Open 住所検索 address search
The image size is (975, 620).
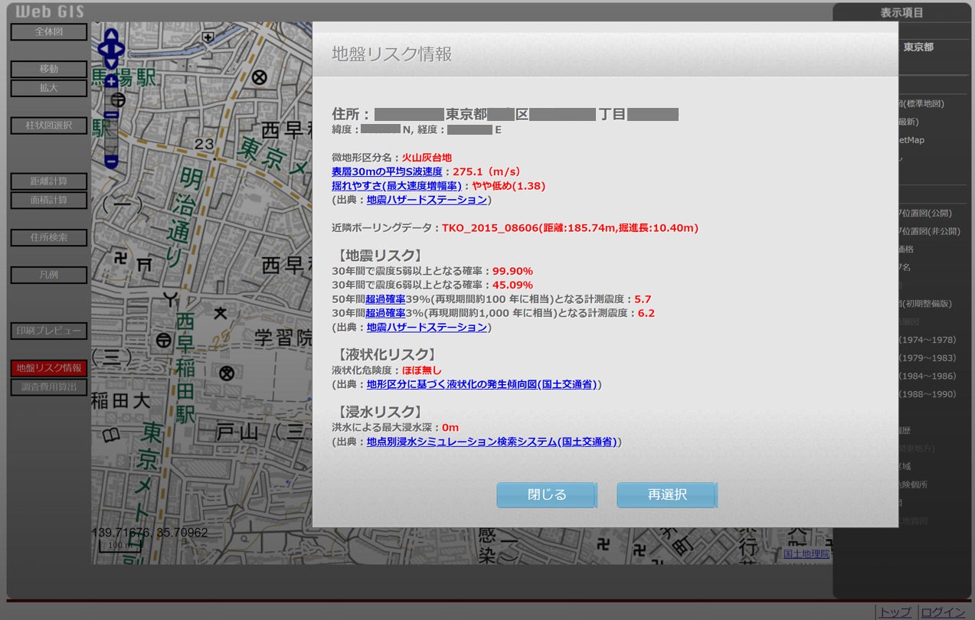pyautogui.click(x=49, y=237)
